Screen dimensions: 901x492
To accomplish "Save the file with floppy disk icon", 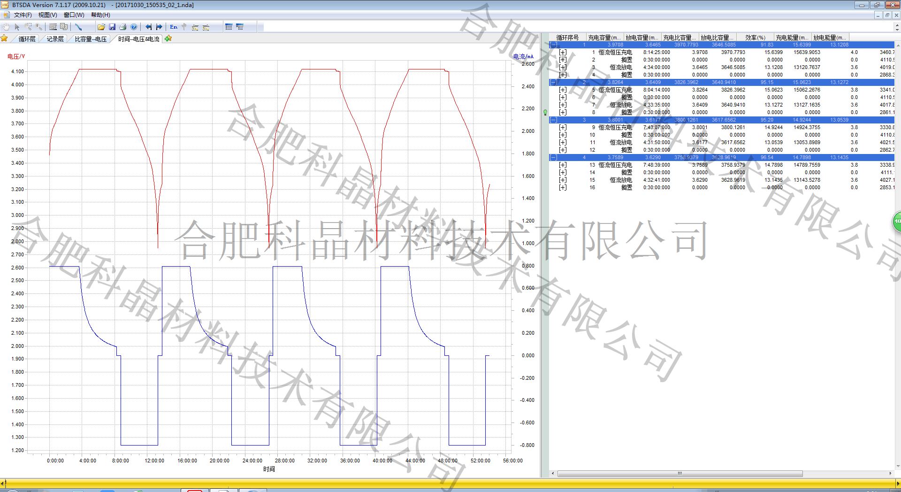I will [x=112, y=27].
